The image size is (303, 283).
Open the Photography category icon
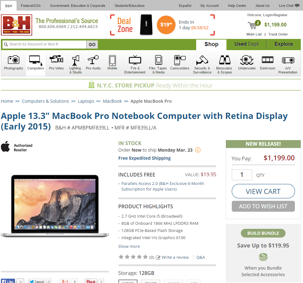pyautogui.click(x=13, y=60)
